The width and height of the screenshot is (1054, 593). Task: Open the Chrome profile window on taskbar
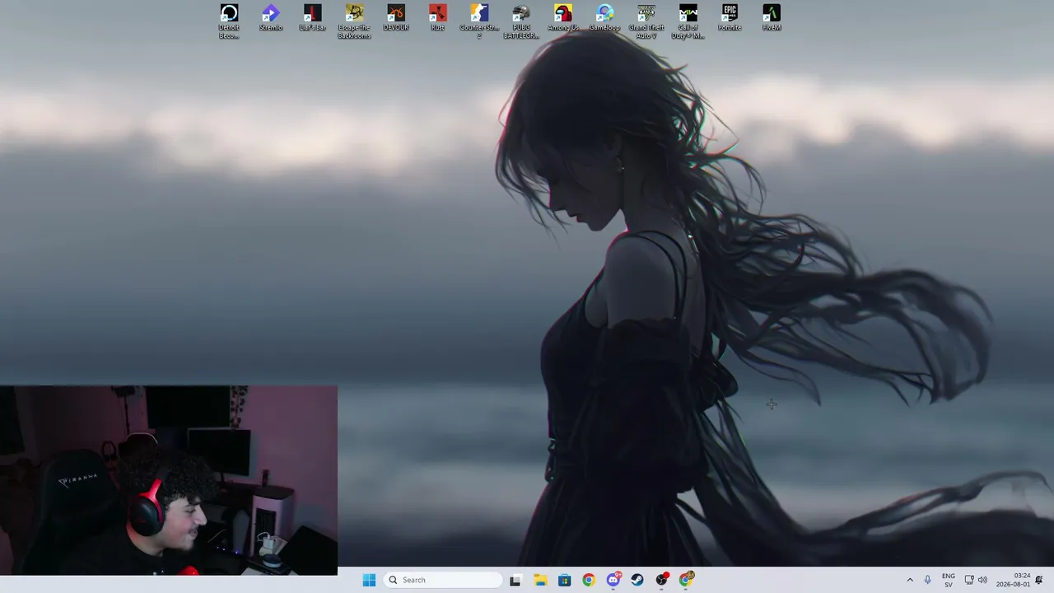pos(686,580)
